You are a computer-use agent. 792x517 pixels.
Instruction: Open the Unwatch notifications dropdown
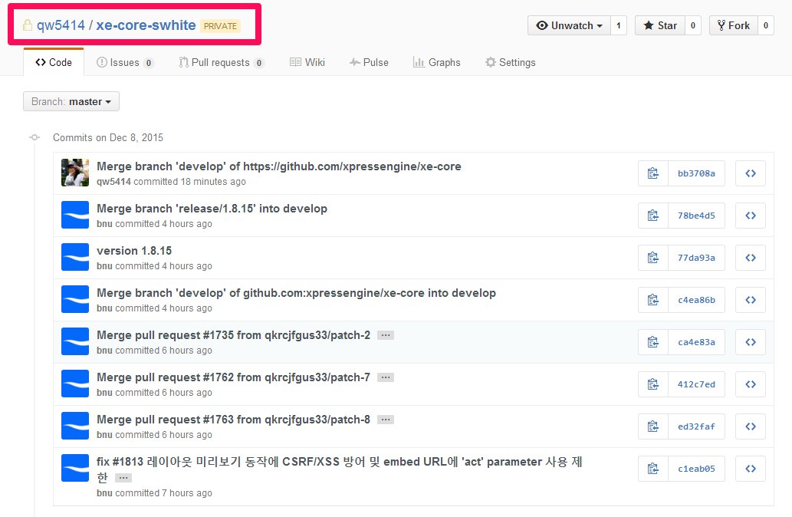pyautogui.click(x=569, y=25)
